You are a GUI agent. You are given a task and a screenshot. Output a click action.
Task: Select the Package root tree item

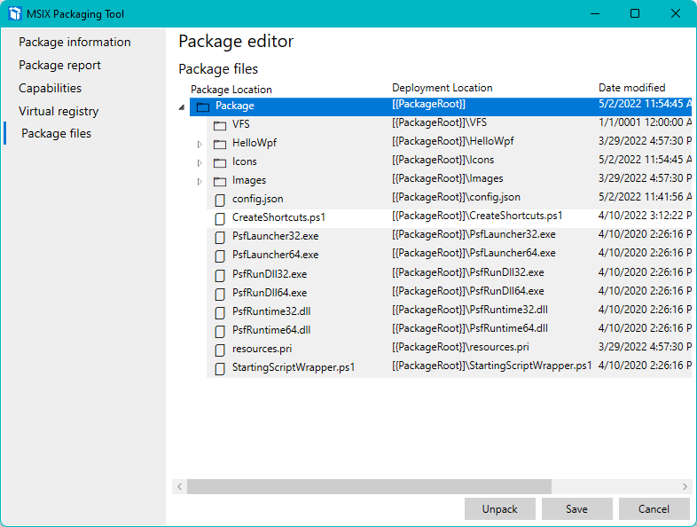(x=441, y=106)
